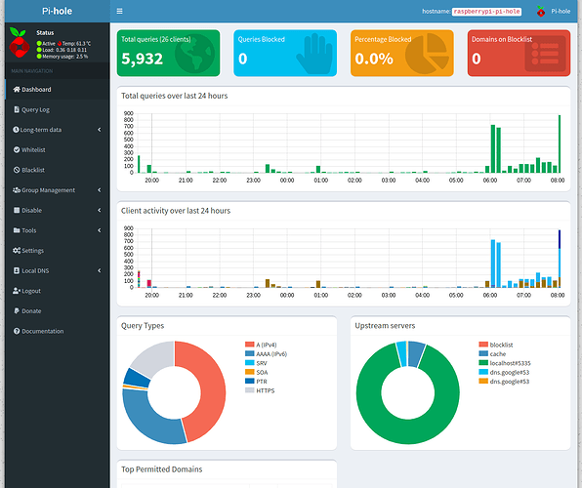
Task: Expand the Disable submenu chevron
Action: point(99,210)
